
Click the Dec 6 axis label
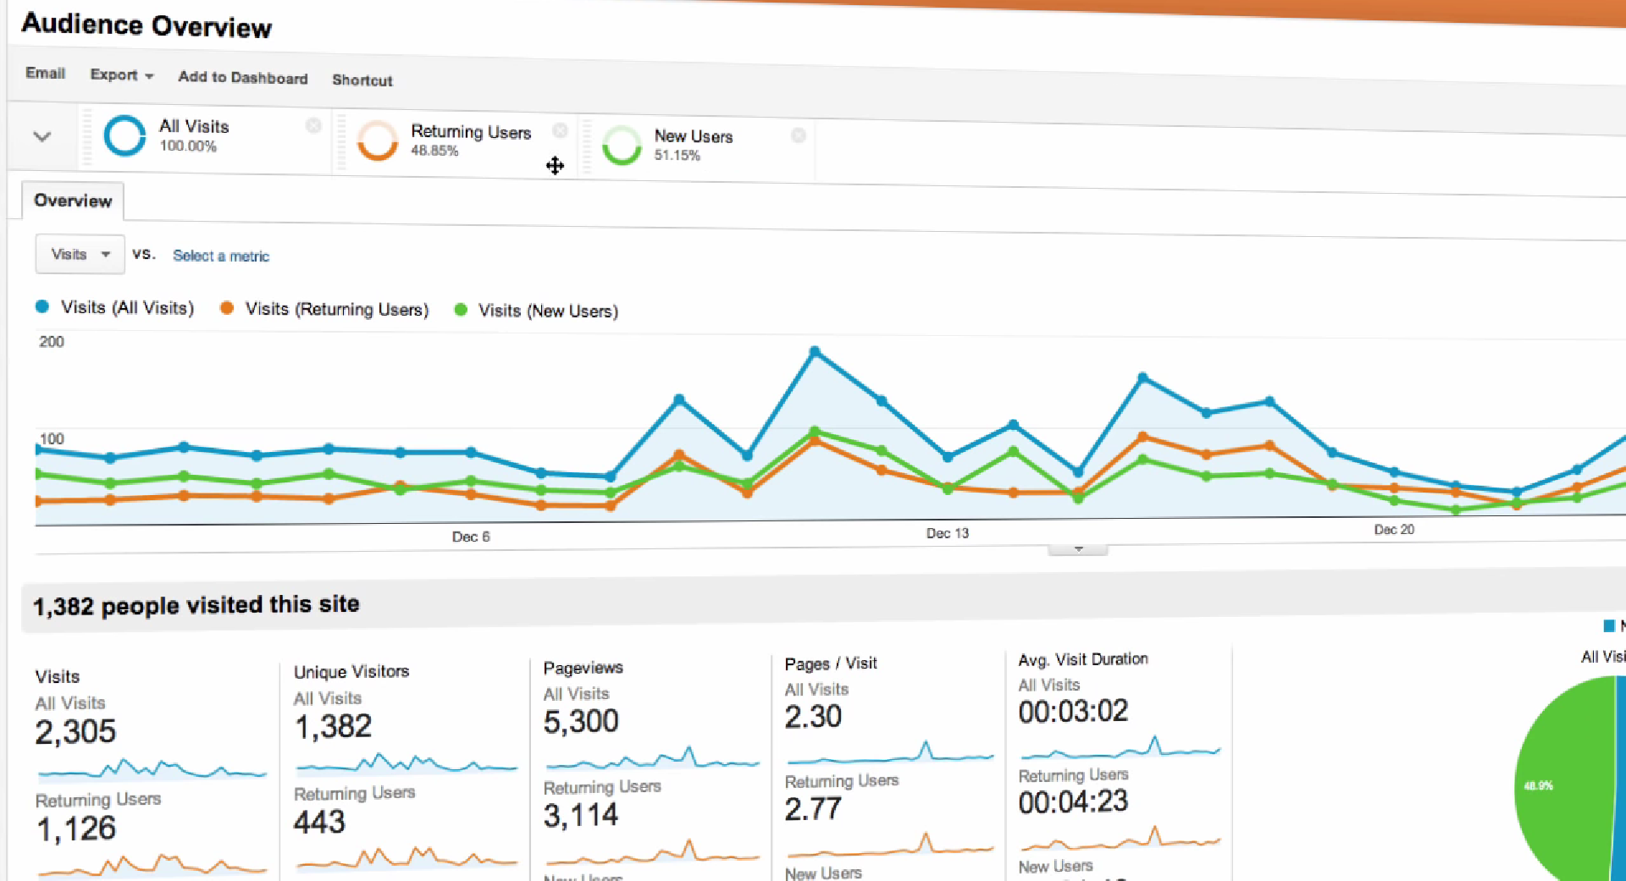tap(471, 537)
